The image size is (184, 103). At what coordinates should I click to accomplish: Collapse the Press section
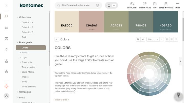tap(18, 98)
